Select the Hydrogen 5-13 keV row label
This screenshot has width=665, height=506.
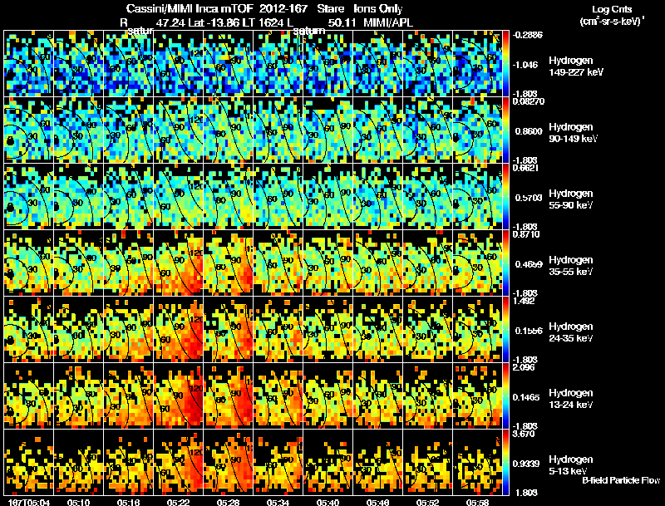coord(571,465)
